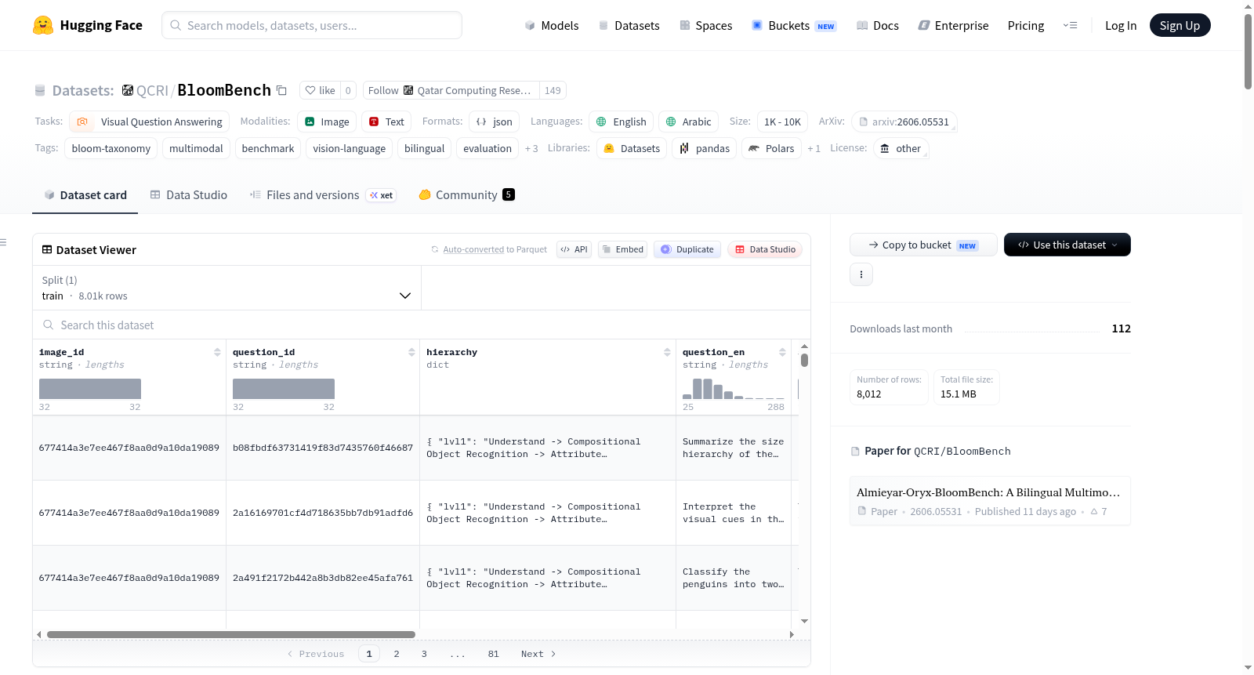
Task: Focus the Search this dataset field
Action: [422, 325]
